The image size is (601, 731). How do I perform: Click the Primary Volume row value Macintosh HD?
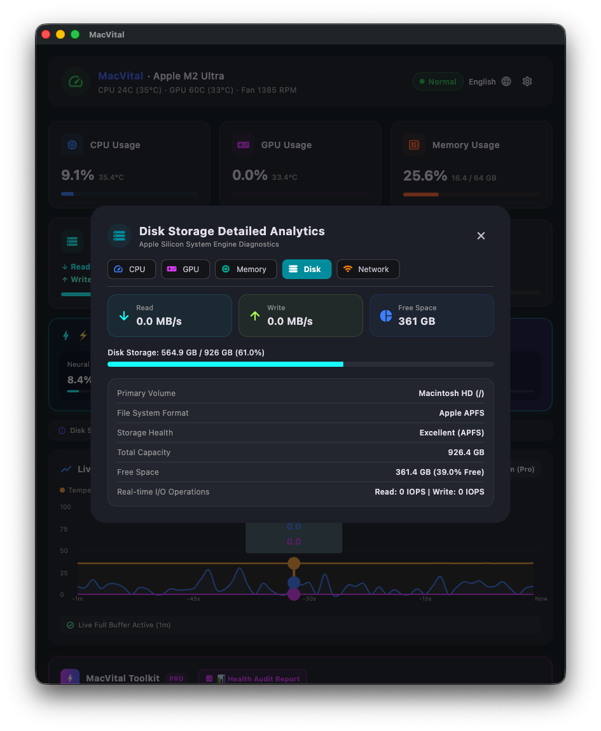[x=451, y=393]
